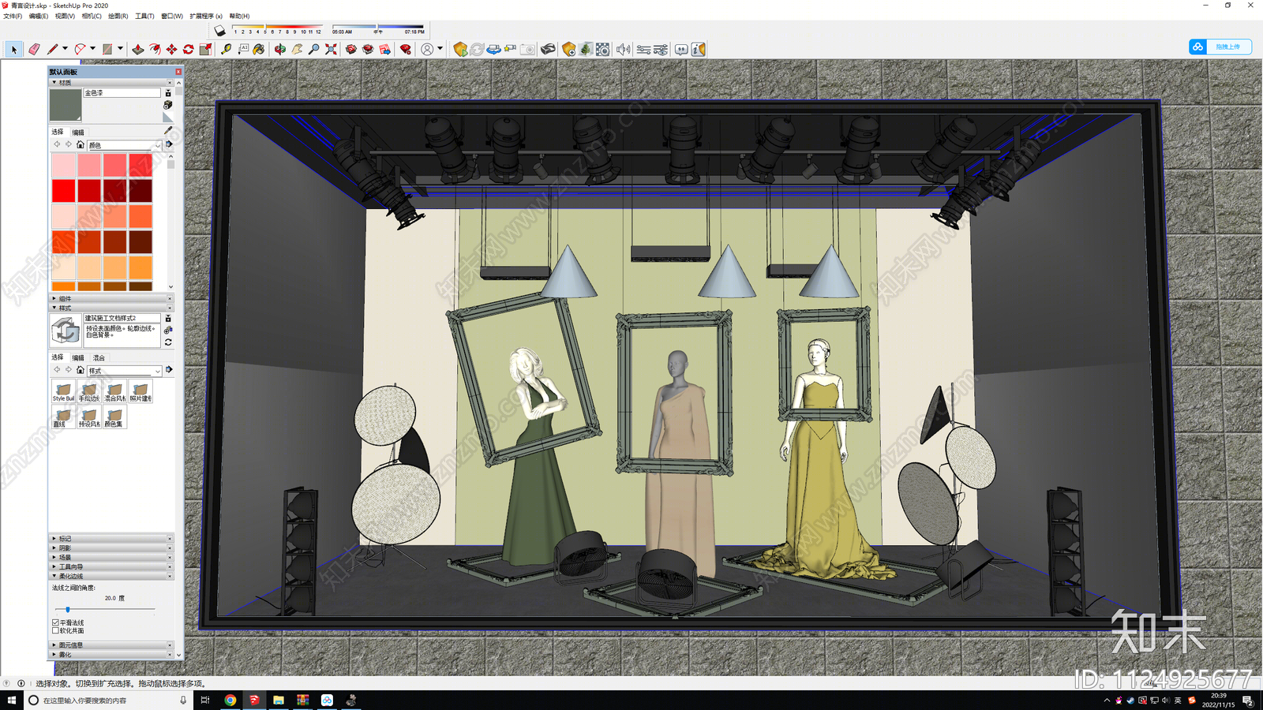Select the Orbit tool
Viewport: 1263px width, 710px height.
point(280,49)
